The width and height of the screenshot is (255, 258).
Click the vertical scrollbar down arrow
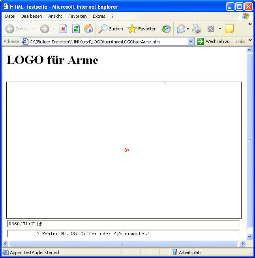pyautogui.click(x=249, y=236)
